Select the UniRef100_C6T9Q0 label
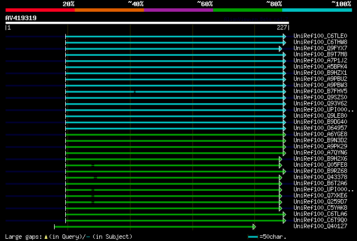Screen dimensions: 357x241 320,220
